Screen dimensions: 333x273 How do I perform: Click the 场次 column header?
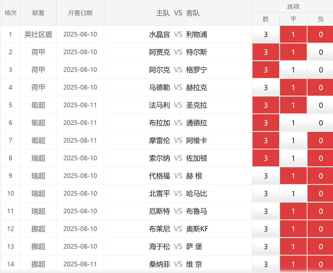11,13
